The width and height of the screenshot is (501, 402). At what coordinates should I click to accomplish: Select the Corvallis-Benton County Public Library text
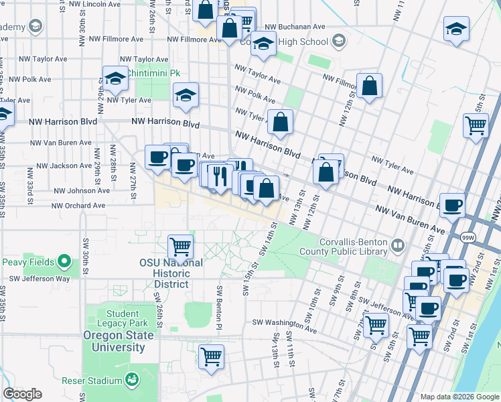pos(344,247)
